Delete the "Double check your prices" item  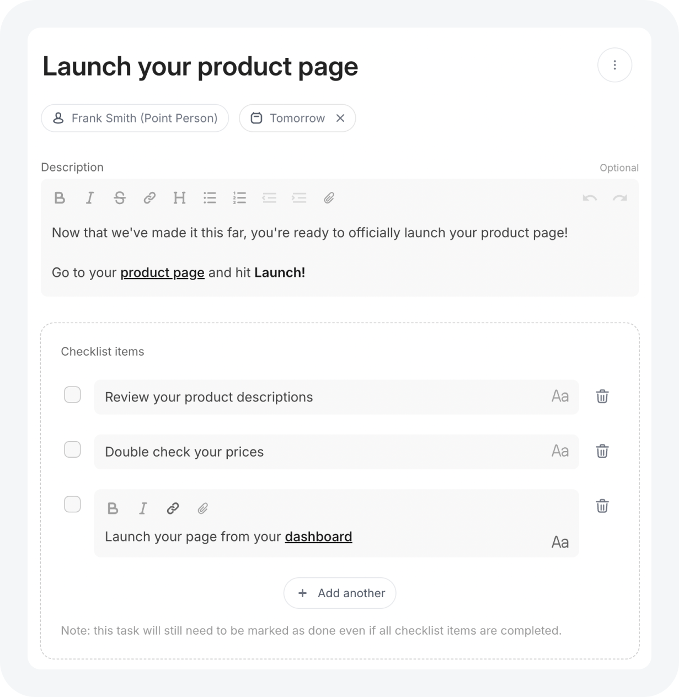[x=602, y=451]
